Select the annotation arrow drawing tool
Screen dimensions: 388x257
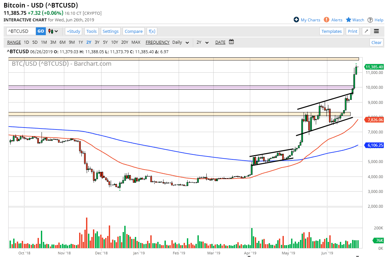pyautogui.click(x=366, y=31)
